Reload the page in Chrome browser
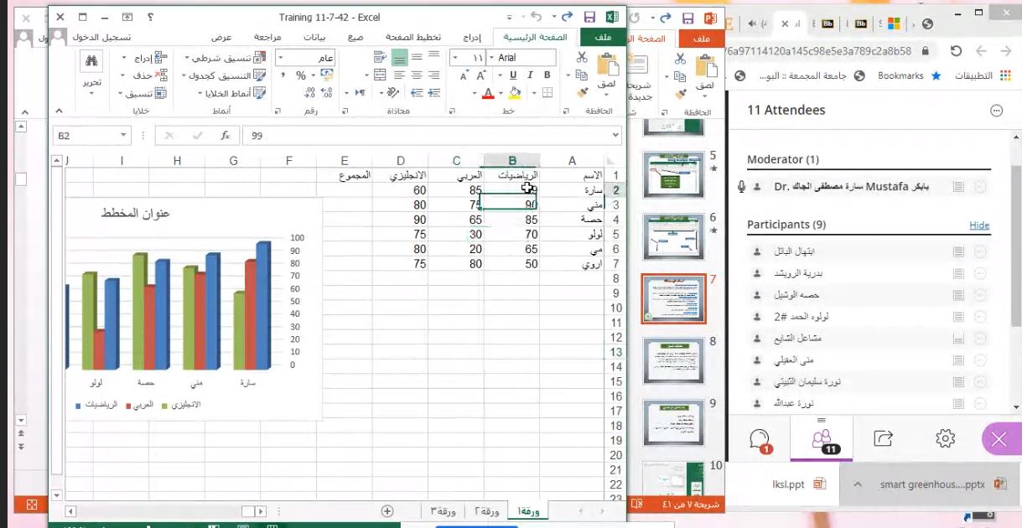Viewport: 1022px width, 528px height. [956, 51]
